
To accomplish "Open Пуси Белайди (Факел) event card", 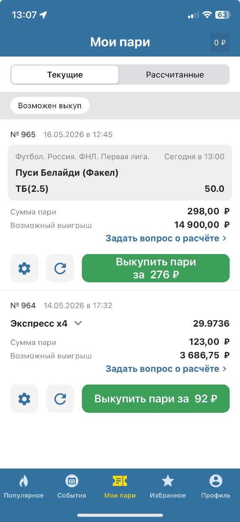I will tap(120, 173).
